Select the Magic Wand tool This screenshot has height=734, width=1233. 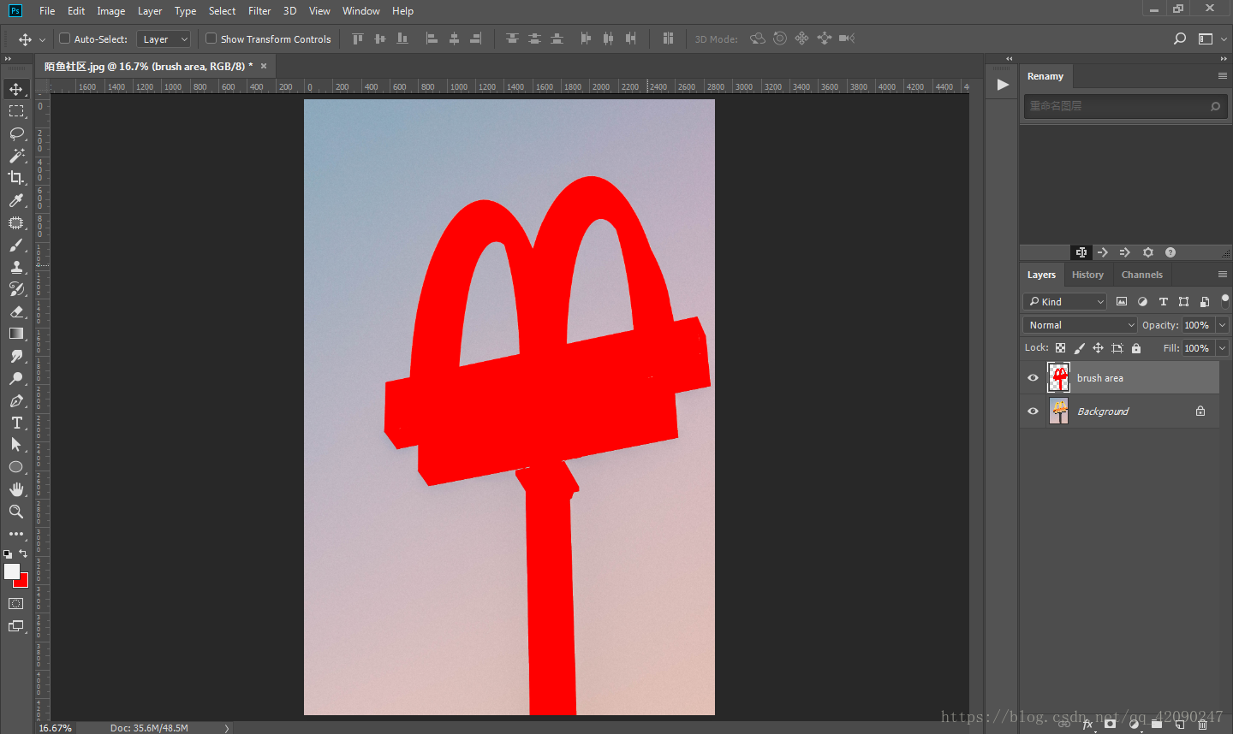16,156
